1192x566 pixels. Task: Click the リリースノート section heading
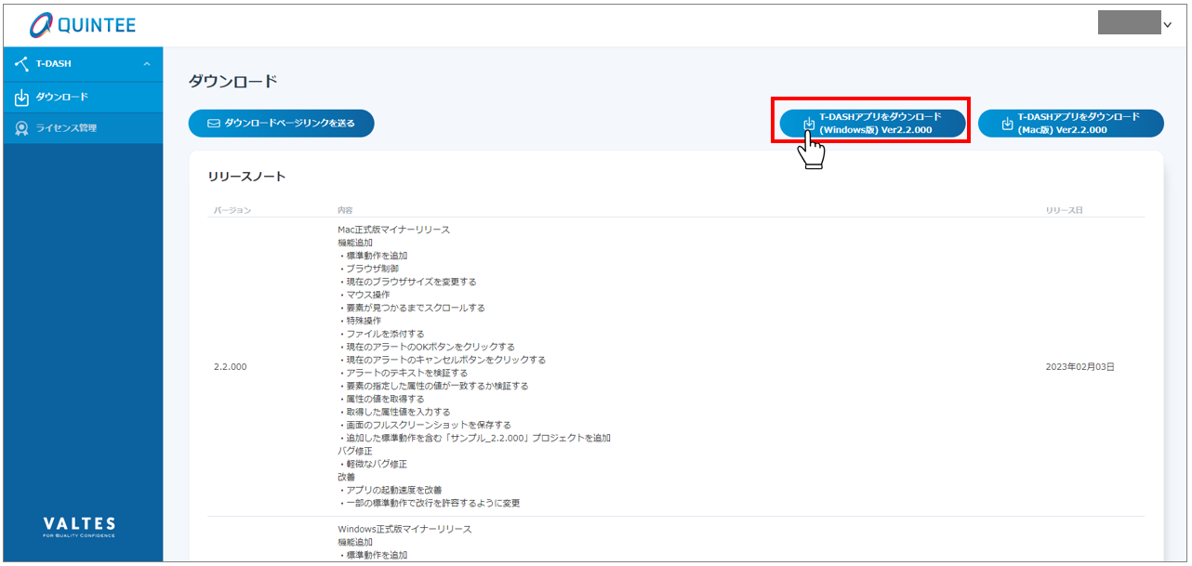click(246, 177)
